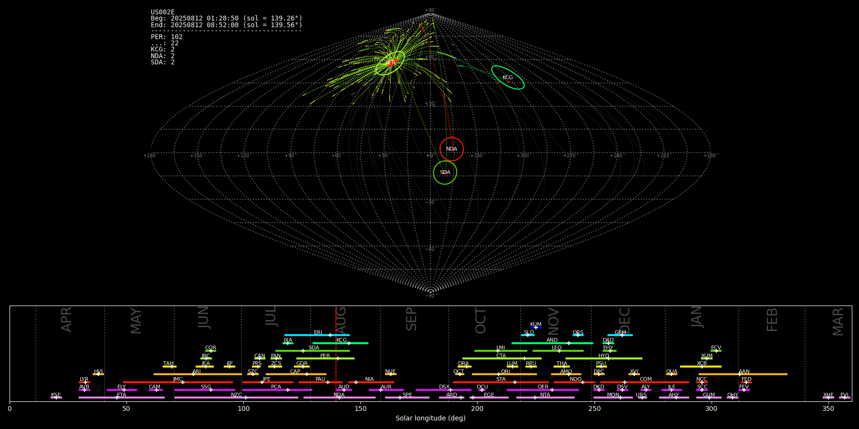Click the 'Solar longitude (deg)' axis label
Image resolution: width=859 pixels, height=429 pixels.
tap(430, 418)
